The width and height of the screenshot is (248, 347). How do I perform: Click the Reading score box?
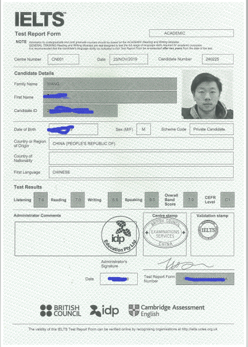(77, 200)
